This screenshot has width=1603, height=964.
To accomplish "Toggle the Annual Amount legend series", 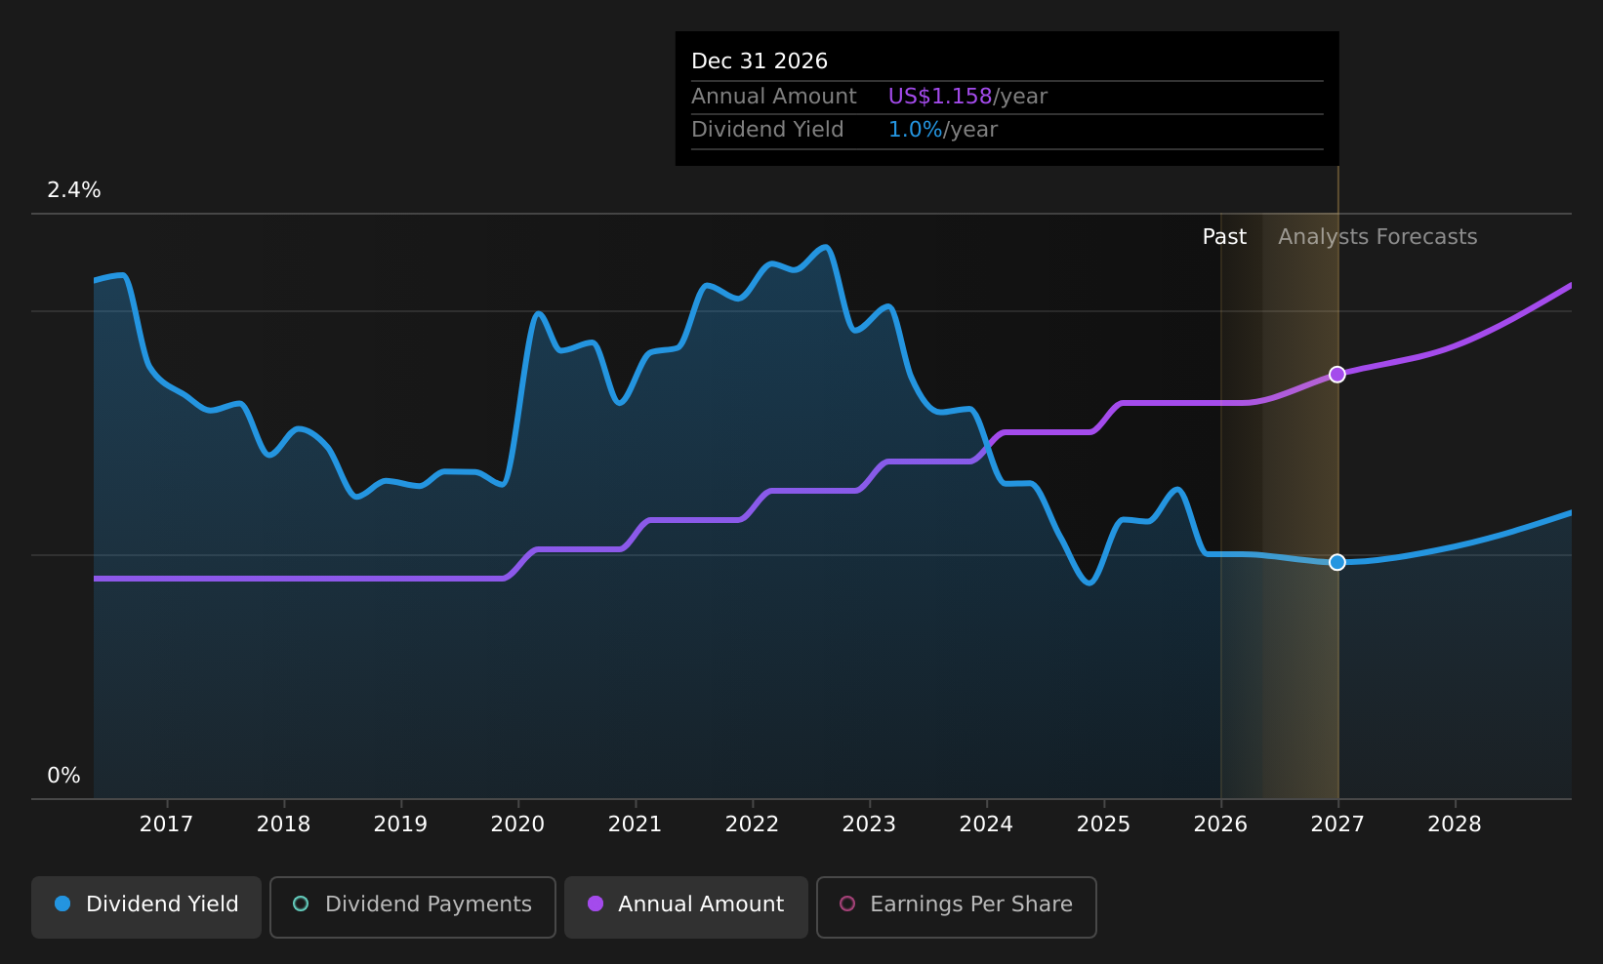I will click(x=686, y=906).
